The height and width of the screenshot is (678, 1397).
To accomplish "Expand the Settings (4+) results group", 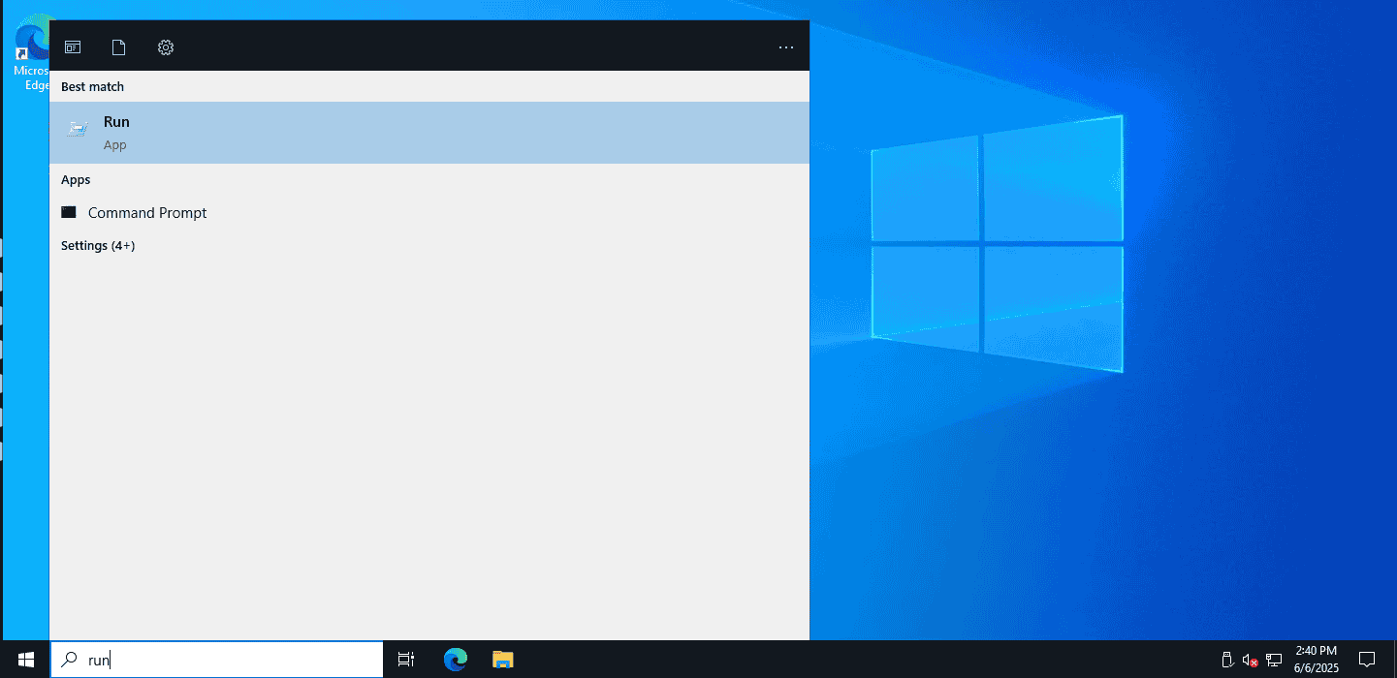I will 98,246.
